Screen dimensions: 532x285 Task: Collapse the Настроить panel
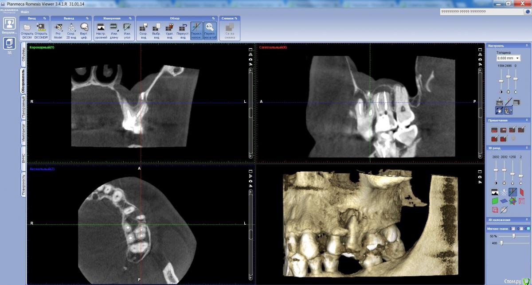527,46
